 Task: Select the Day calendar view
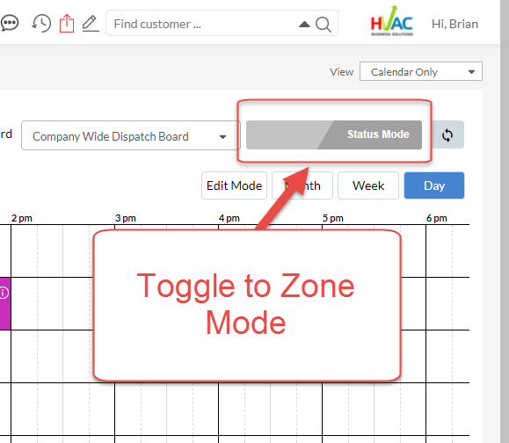[434, 185]
